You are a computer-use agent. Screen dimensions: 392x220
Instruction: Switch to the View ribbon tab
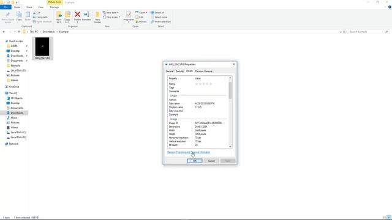pyautogui.click(x=41, y=7)
